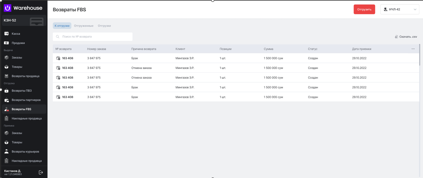Click the Скачать .csv link
This screenshot has height=178, width=423.
coord(408,37)
